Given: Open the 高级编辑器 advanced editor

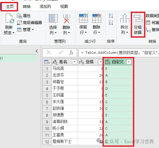Looking at the screenshot, I should pyautogui.click(x=30, y=23).
